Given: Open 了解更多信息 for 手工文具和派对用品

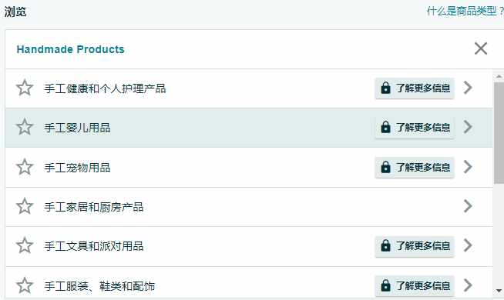Looking at the screenshot, I should tap(415, 246).
